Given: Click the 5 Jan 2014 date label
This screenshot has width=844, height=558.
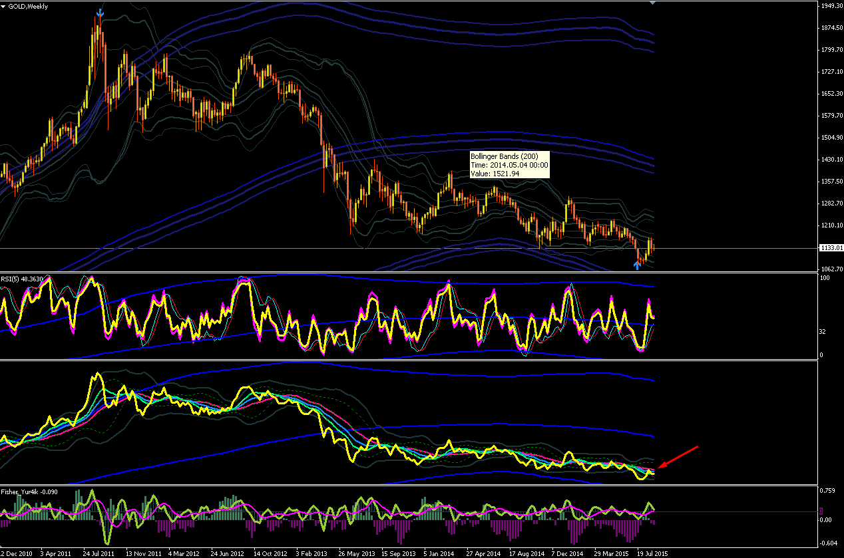Looking at the screenshot, I should pyautogui.click(x=441, y=553).
